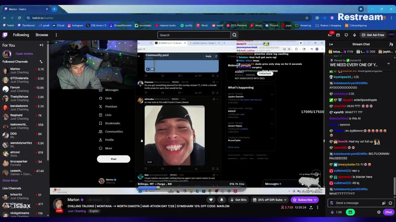Expand the pinned message by blaxter56
The height and width of the screenshot is (222, 396).
coord(388,64)
